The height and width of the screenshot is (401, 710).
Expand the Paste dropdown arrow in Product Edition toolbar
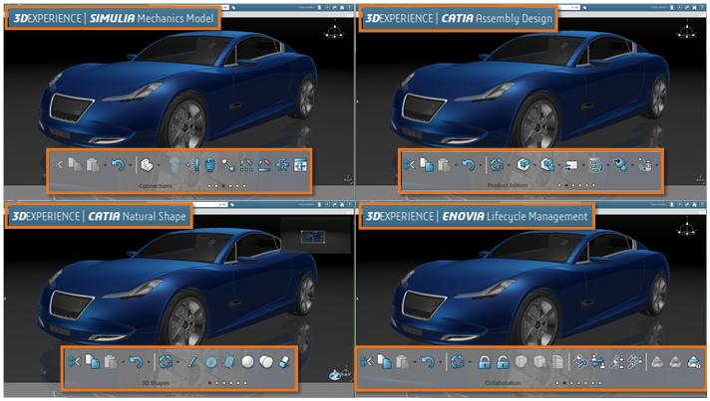454,165
